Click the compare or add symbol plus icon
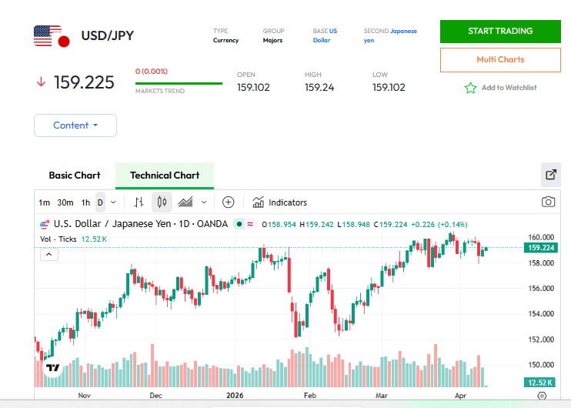The height and width of the screenshot is (408, 571). click(x=228, y=202)
